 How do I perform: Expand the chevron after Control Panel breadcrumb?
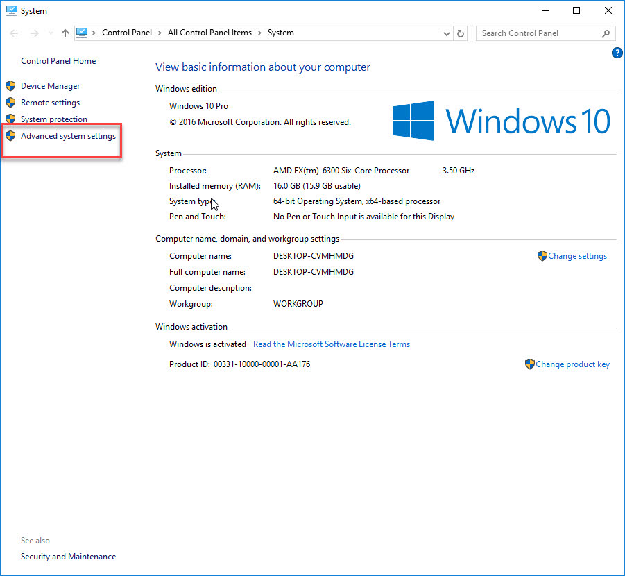coord(160,33)
